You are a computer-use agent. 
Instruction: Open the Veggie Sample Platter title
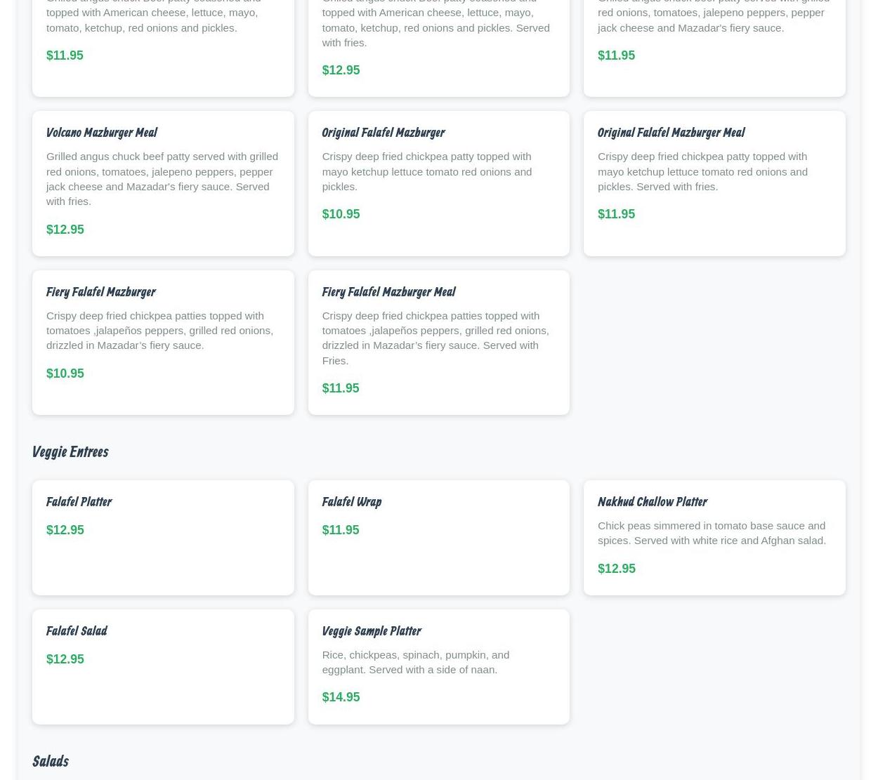[371, 631]
